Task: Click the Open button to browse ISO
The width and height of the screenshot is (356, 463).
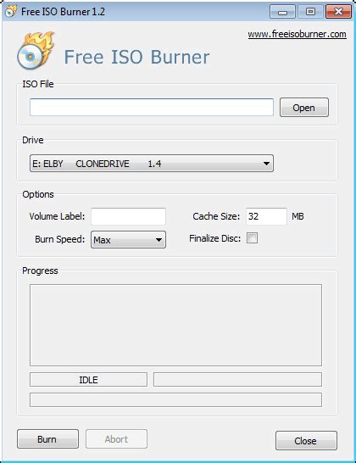Action: pos(304,108)
